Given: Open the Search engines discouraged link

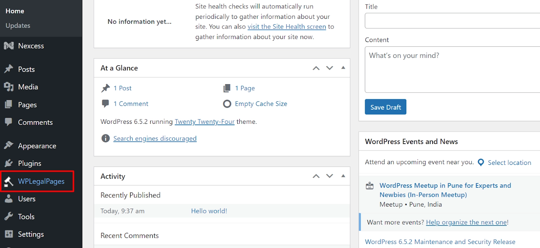Looking at the screenshot, I should (x=155, y=138).
